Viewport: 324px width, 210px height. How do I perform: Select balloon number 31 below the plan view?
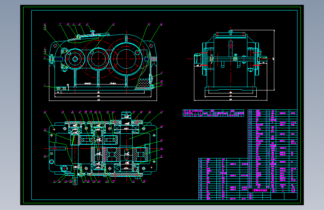pyautogui.click(x=54, y=182)
